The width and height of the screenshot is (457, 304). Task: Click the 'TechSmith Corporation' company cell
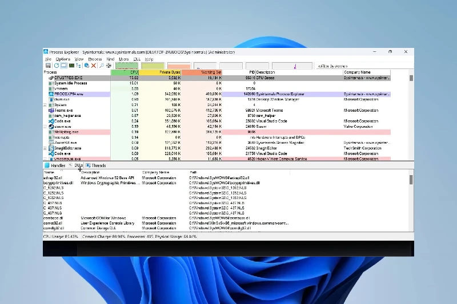(x=362, y=148)
